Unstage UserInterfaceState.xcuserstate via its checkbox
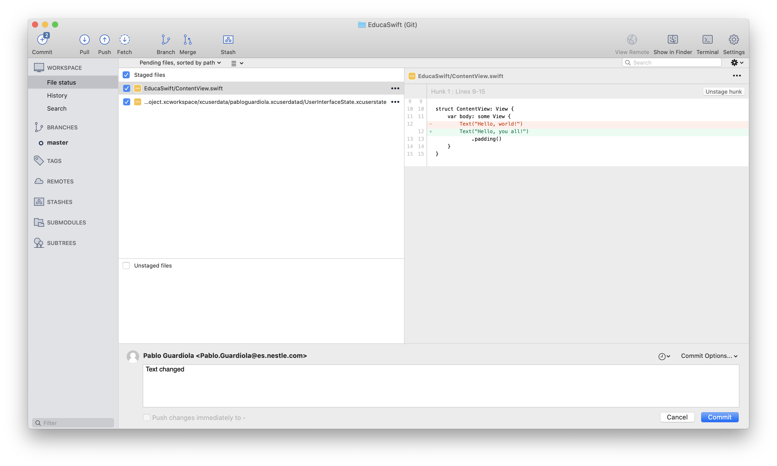The height and width of the screenshot is (466, 777). click(126, 102)
